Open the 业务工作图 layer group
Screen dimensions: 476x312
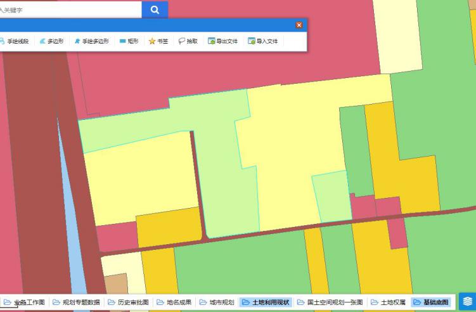click(x=24, y=302)
